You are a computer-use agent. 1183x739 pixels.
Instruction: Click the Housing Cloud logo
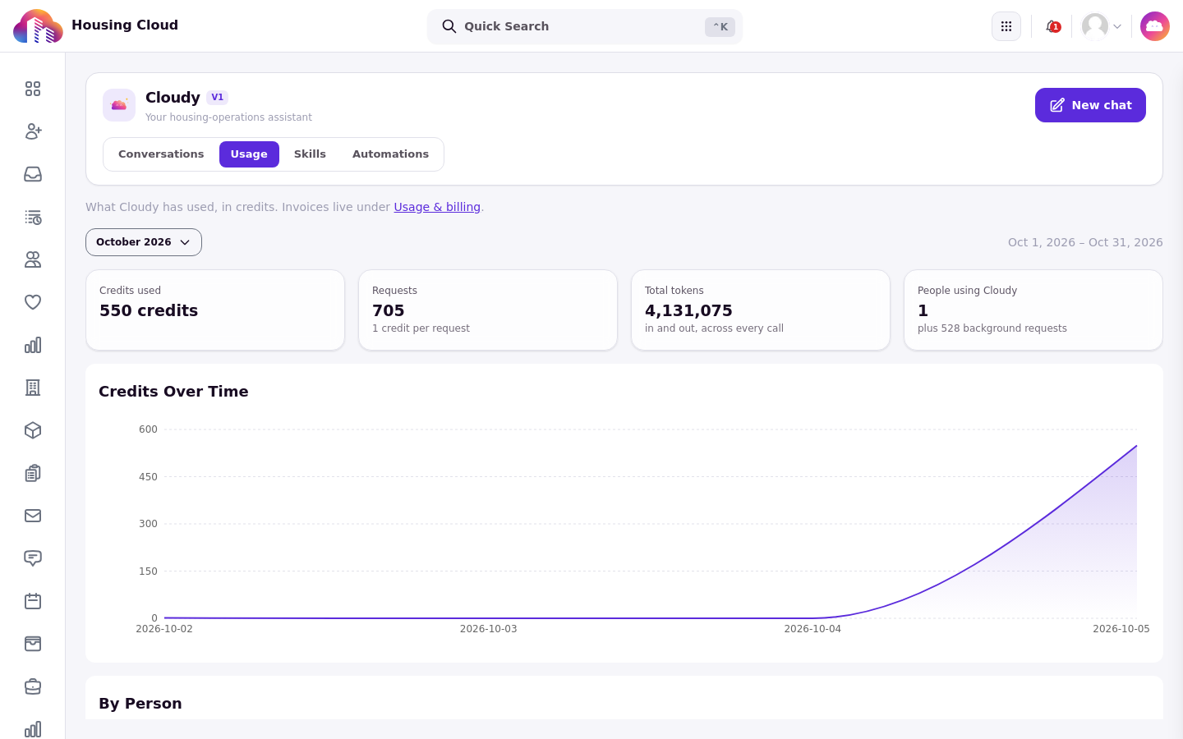pos(38,26)
